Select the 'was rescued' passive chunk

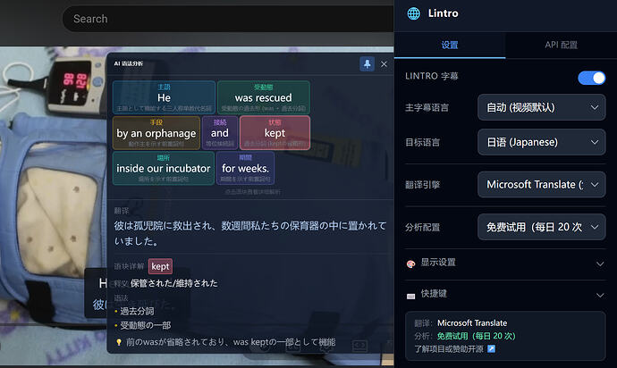pyautogui.click(x=264, y=97)
